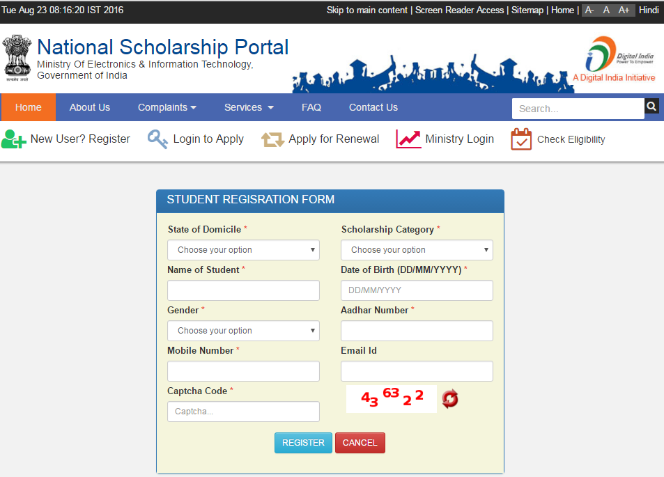Increase font size with A+ button
This screenshot has width=664, height=477.
(624, 10)
